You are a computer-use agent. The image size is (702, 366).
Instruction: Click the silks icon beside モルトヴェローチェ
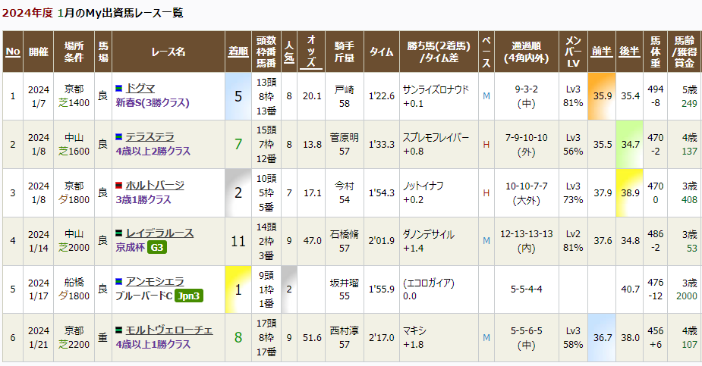coord(119,330)
